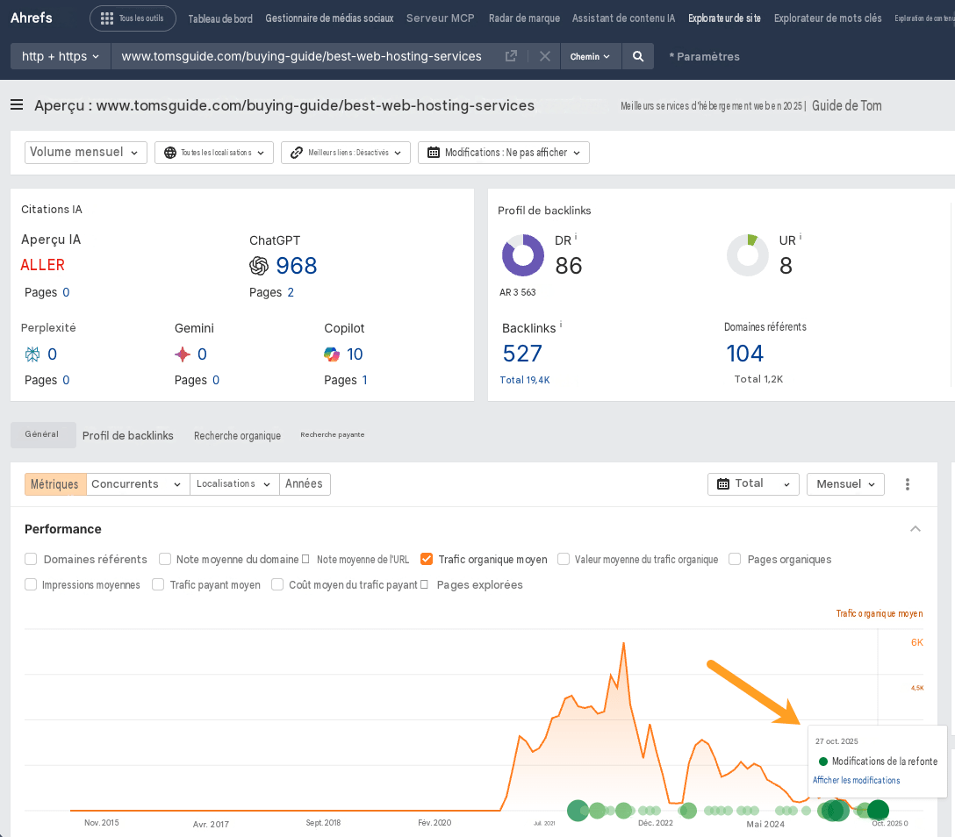Check Valeur moyenne du trafic organique
955x837 pixels.
coord(564,559)
